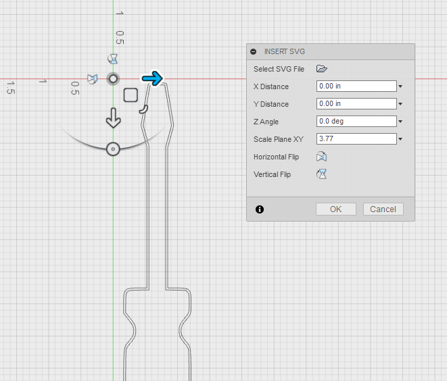The height and width of the screenshot is (381, 447).
Task: Click the Scale Plane XY label
Action: 278,139
